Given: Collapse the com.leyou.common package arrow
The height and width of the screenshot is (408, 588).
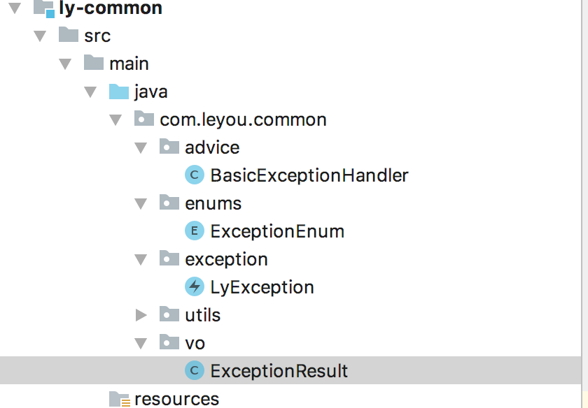Looking at the screenshot, I should click(116, 119).
